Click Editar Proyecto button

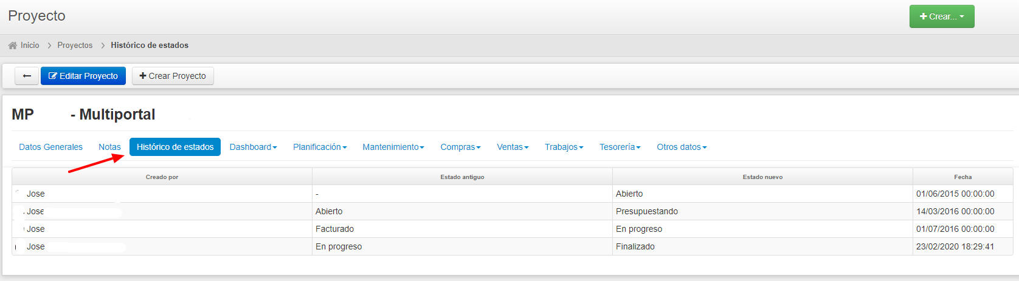coord(83,76)
